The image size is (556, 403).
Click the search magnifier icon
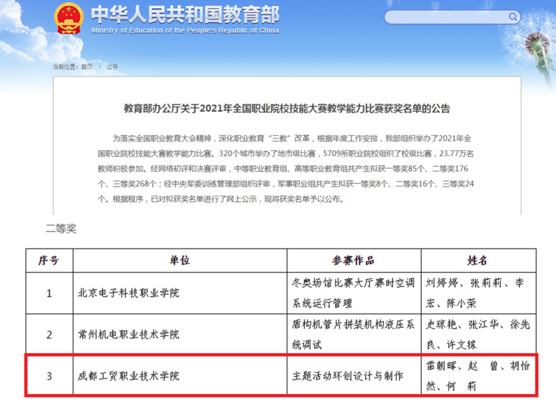pos(513,17)
